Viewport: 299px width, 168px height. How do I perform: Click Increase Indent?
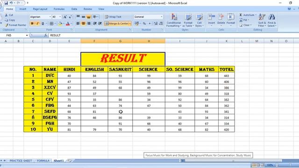(100, 23)
